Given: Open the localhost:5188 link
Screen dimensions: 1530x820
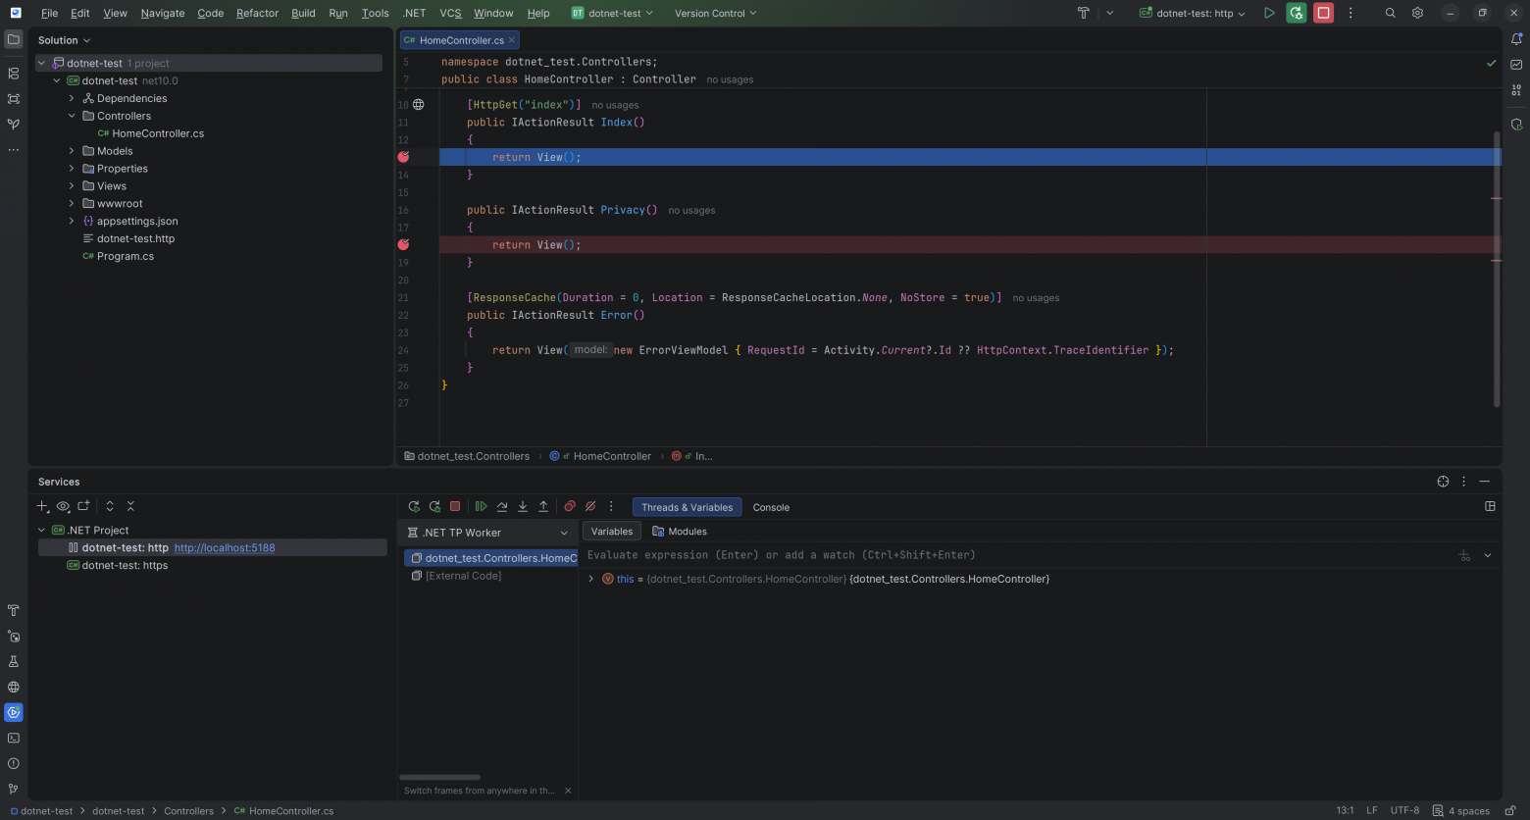Looking at the screenshot, I should [225, 548].
